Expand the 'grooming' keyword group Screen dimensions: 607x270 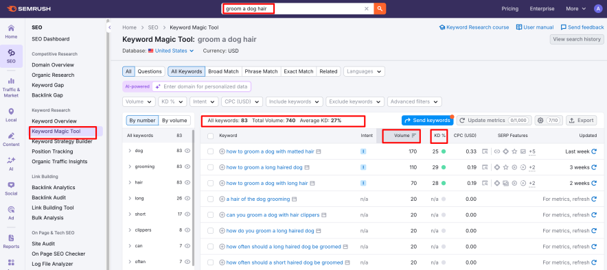(130, 167)
